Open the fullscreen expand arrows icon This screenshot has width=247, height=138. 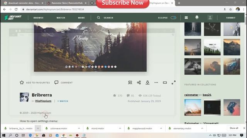[173, 82]
